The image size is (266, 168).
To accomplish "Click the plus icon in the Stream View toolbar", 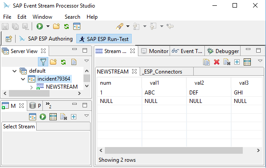I will coord(237,62).
